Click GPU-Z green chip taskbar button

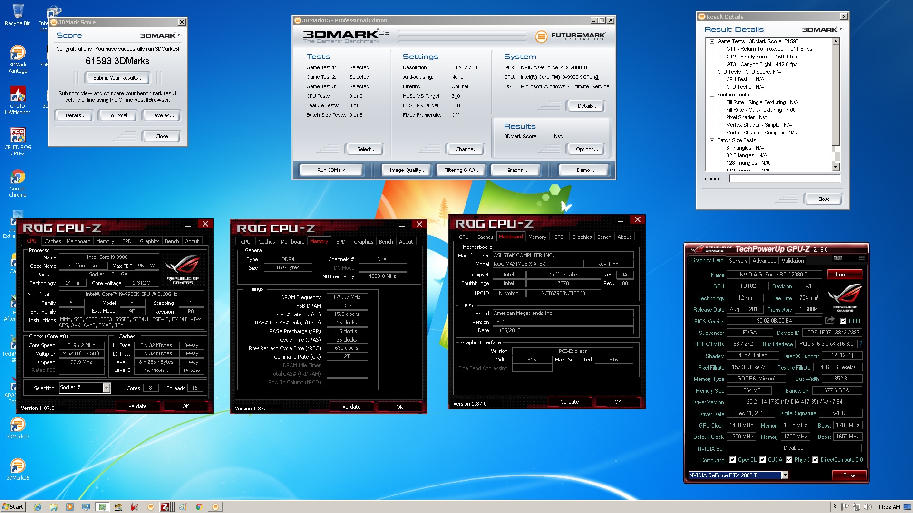(x=102, y=507)
